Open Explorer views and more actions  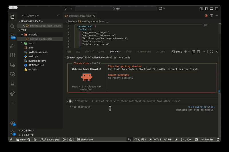click(x=58, y=16)
